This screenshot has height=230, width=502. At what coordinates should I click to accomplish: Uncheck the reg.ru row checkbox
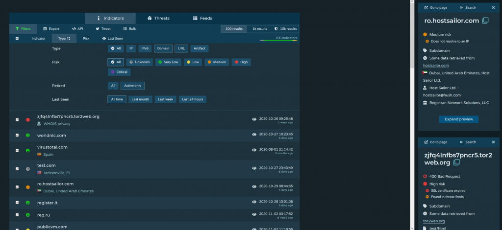point(17,215)
